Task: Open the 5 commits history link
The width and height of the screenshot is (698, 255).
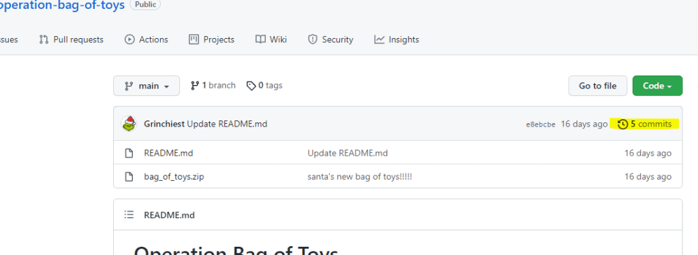Action: click(x=645, y=124)
